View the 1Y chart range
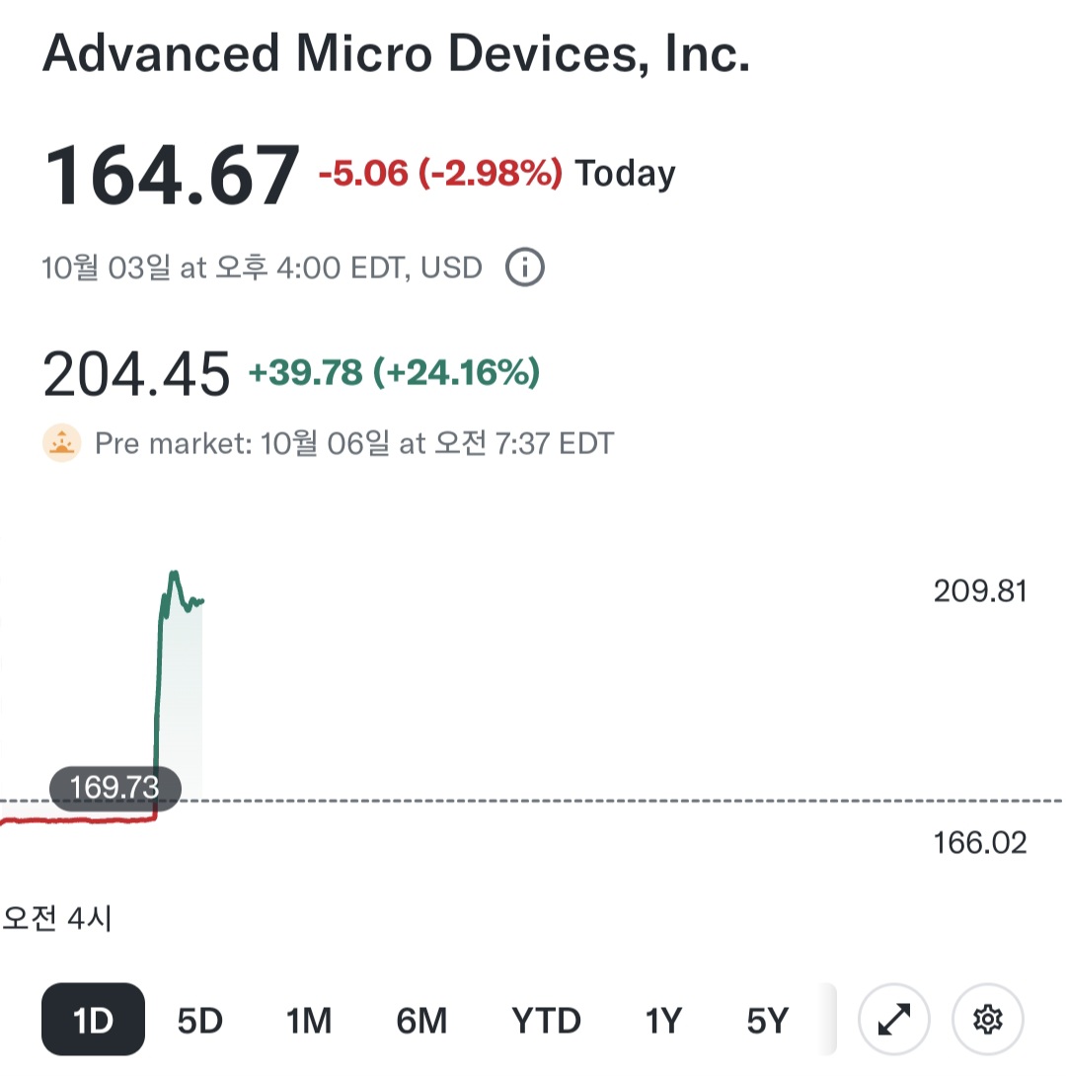This screenshot has width=1066, height=1076. point(663,1020)
